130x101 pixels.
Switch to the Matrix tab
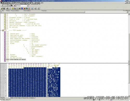(12, 98)
